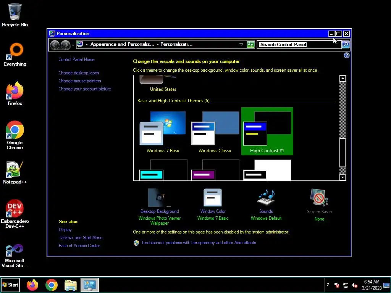
Task: Click the Sounds text link
Action: [x=266, y=211]
